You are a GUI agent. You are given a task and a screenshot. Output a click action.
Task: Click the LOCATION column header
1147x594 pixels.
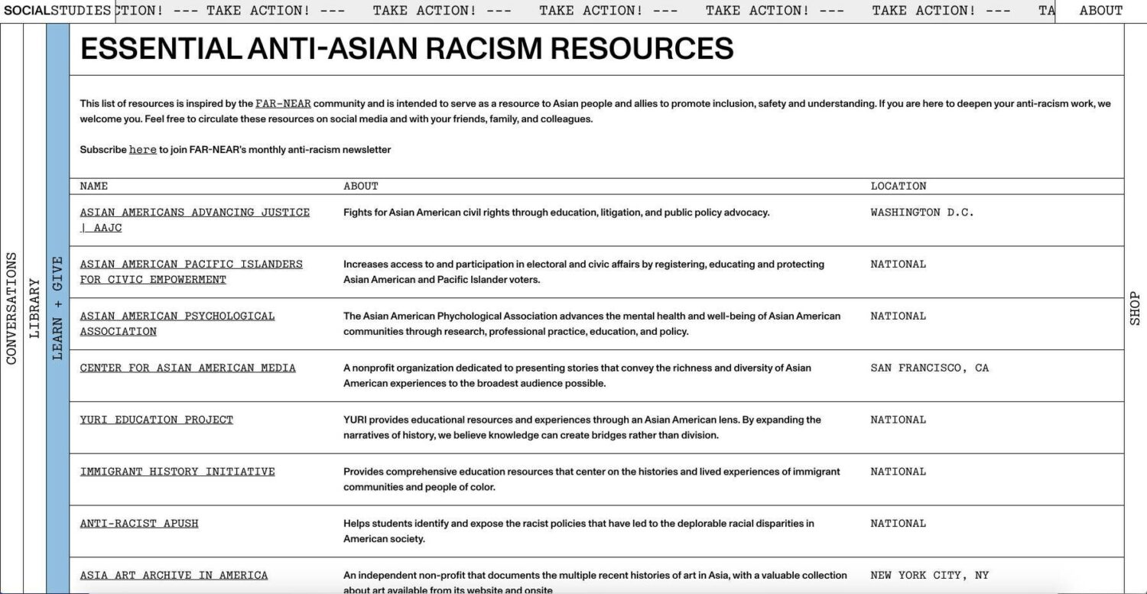(x=898, y=186)
